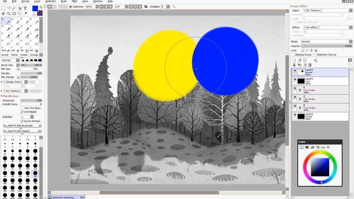
Task: Open the brush blending mode Normal dropdown
Action: click(11, 60)
